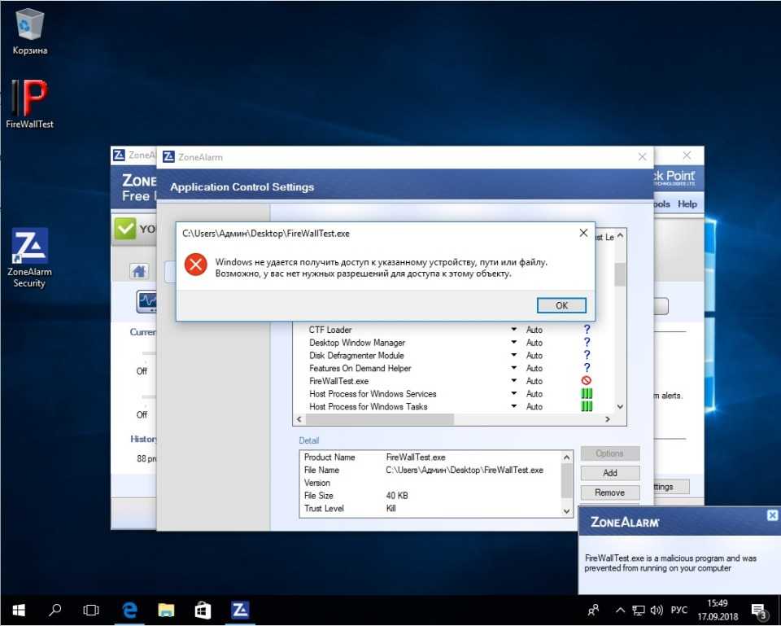The width and height of the screenshot is (781, 626).
Task: Click the blocked icon for FireWallTest.exe
Action: [x=587, y=381]
